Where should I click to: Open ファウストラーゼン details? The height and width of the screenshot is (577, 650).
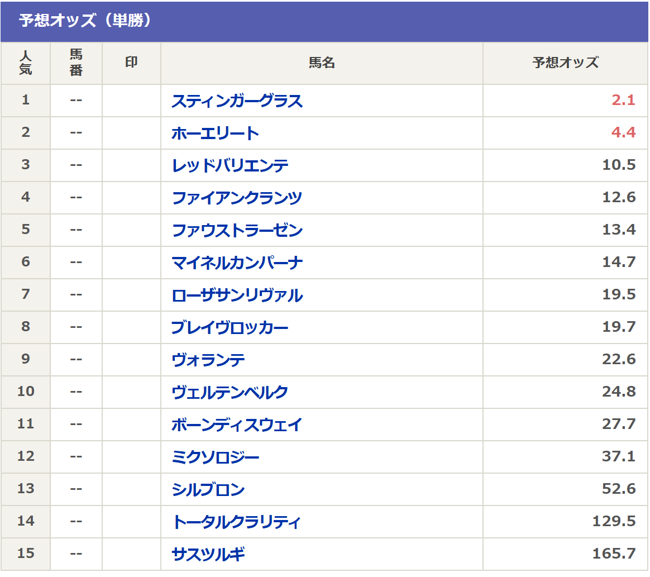pos(237,231)
